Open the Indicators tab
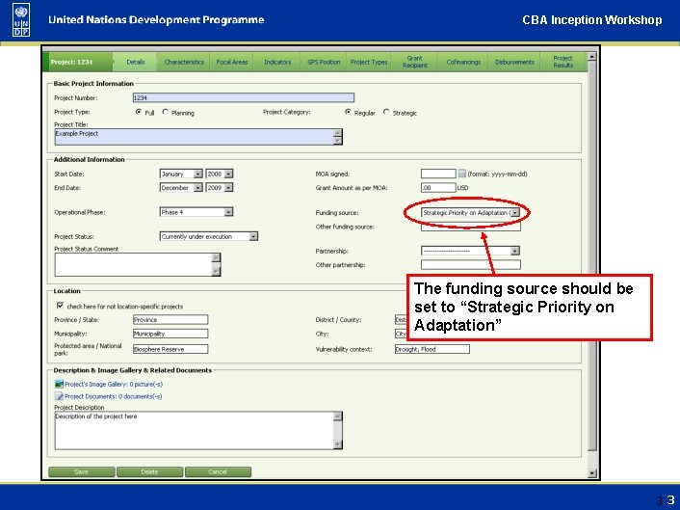Screen dimensions: 680x510 [x=277, y=62]
